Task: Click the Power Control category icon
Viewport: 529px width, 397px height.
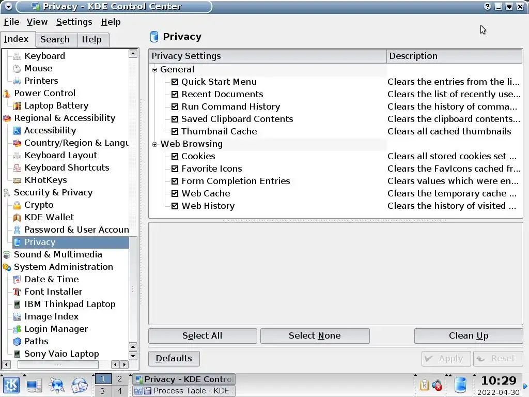Action: point(7,93)
